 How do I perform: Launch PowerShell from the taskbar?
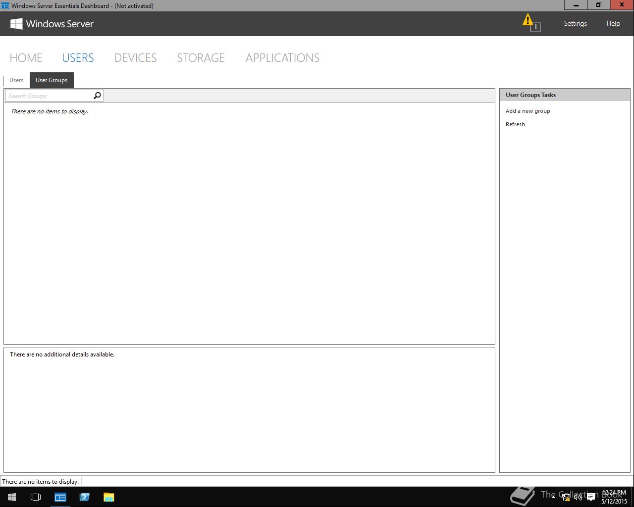point(84,497)
